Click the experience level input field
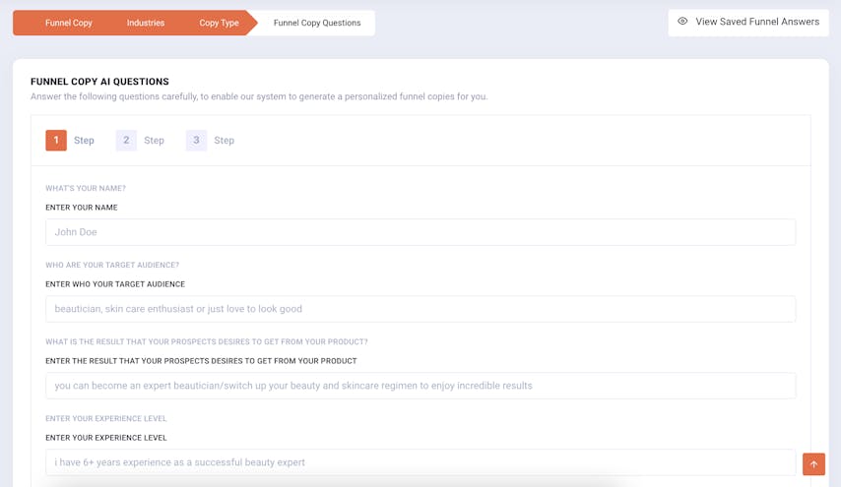 [x=420, y=462]
